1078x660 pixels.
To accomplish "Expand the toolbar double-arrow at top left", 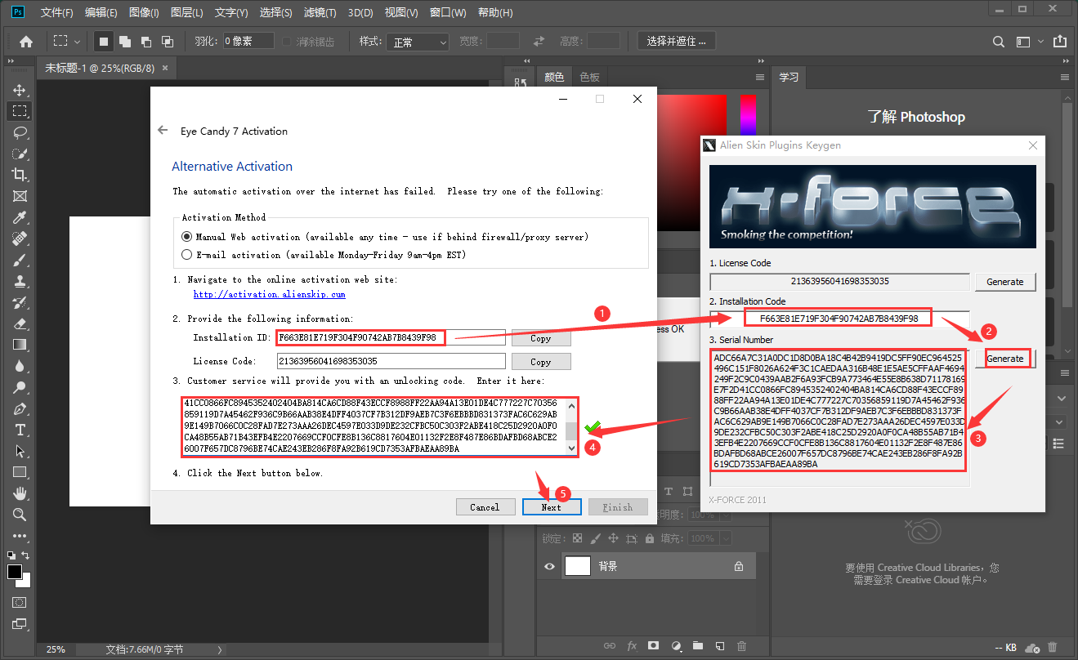I will click(x=11, y=60).
